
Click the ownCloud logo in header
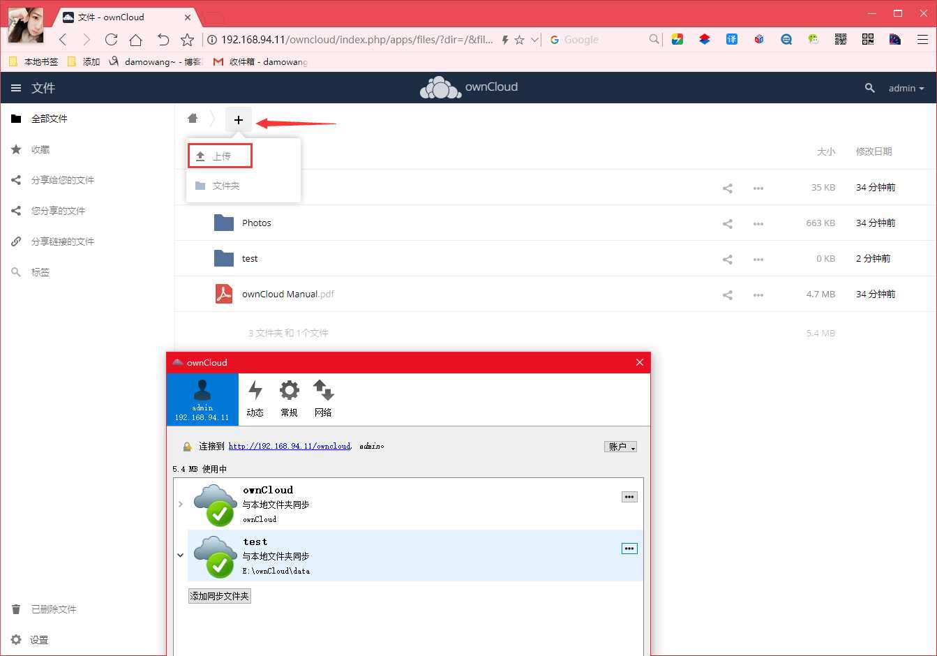pyautogui.click(x=468, y=87)
